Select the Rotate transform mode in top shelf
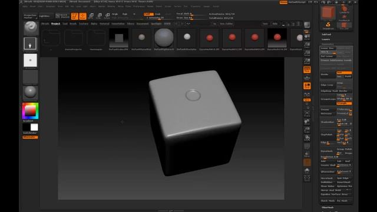This screenshot has height=212, width=377. (x=107, y=16)
